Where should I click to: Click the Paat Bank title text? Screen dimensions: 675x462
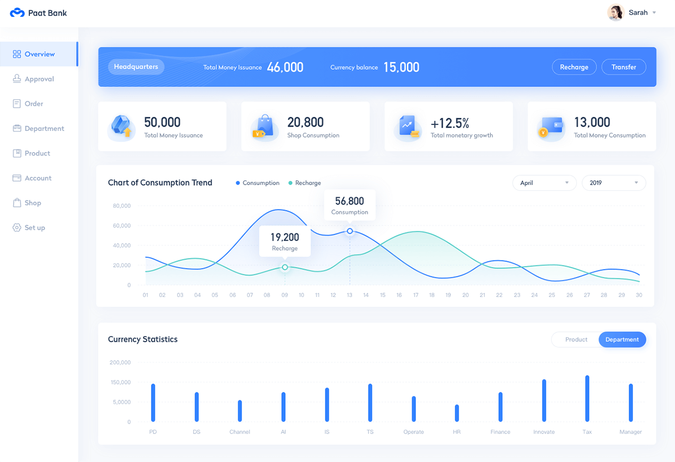point(47,13)
